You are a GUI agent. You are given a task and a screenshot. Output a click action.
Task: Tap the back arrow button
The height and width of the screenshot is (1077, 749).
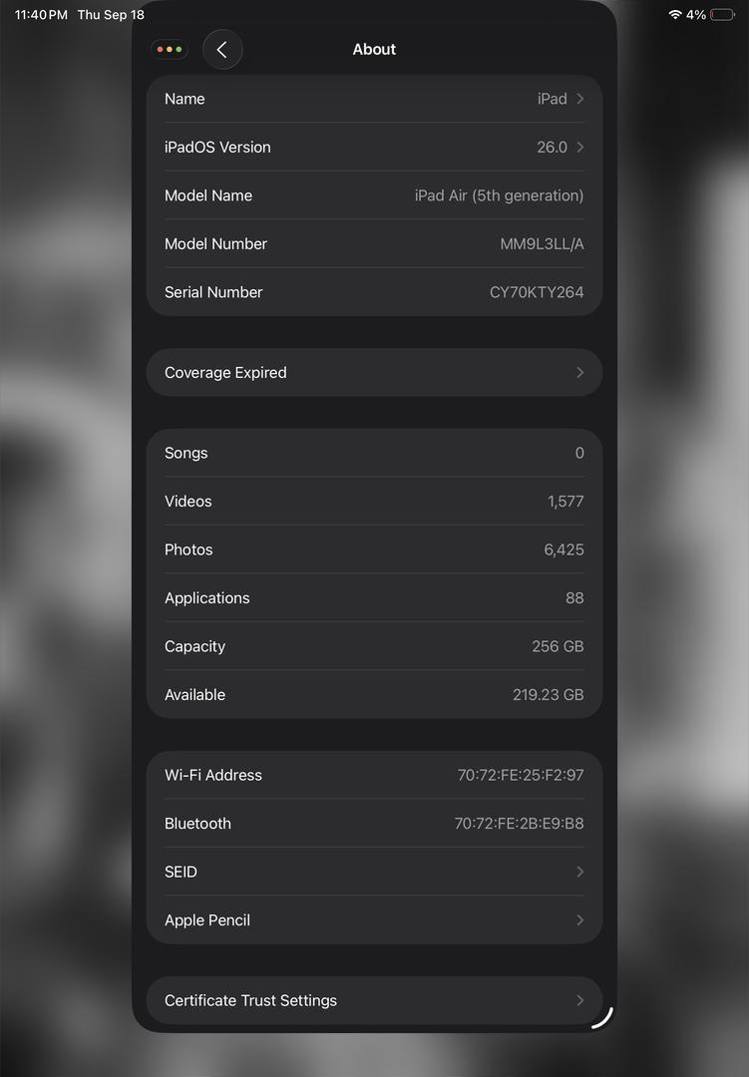coord(222,50)
